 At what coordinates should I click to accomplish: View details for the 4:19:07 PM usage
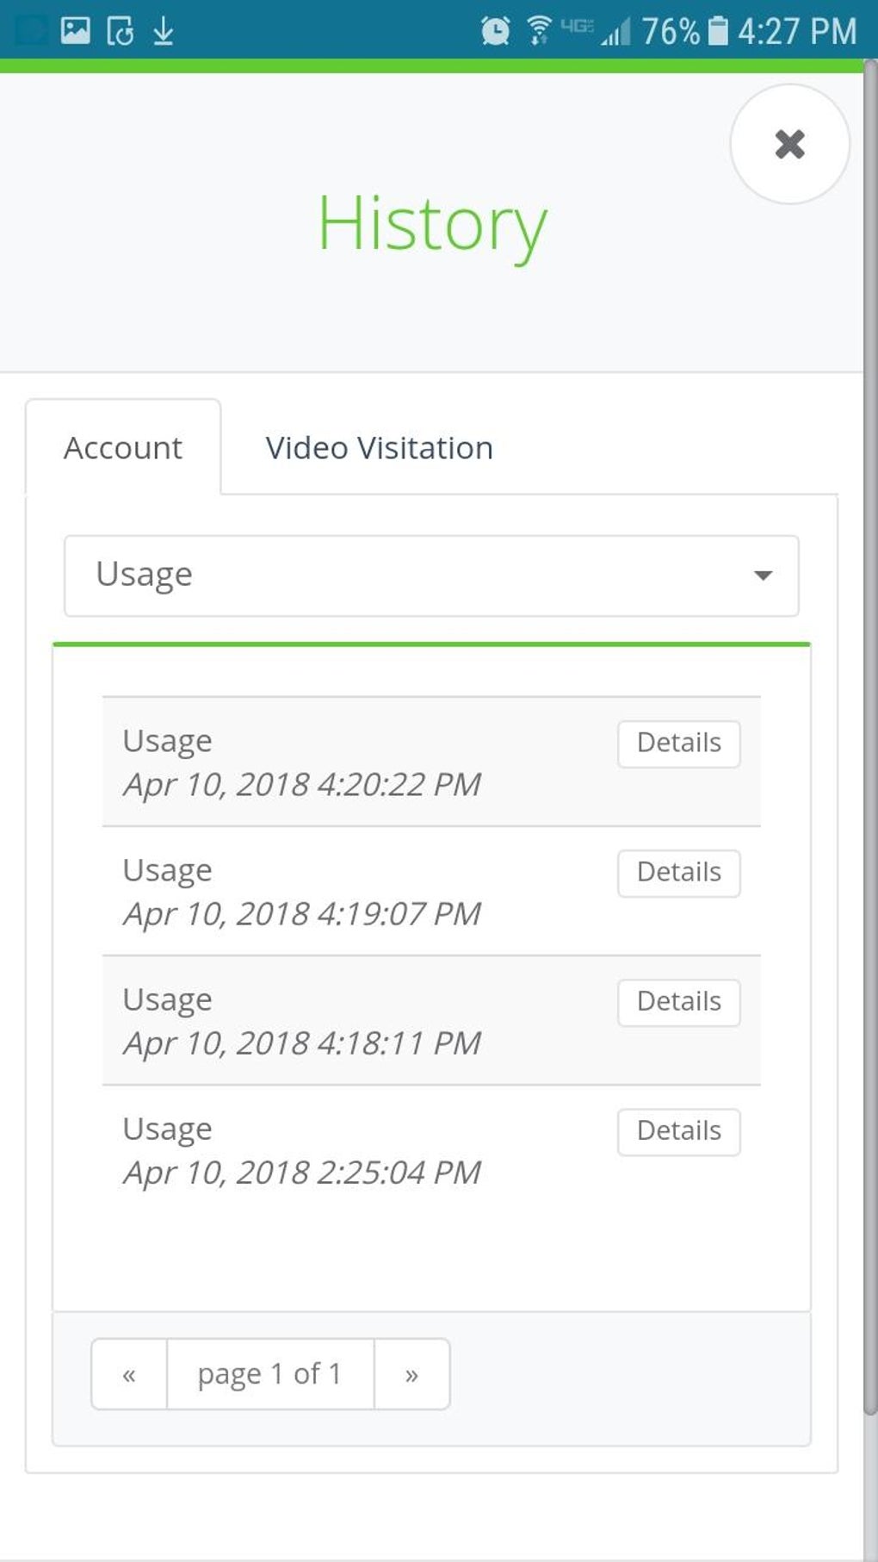[x=678, y=873]
